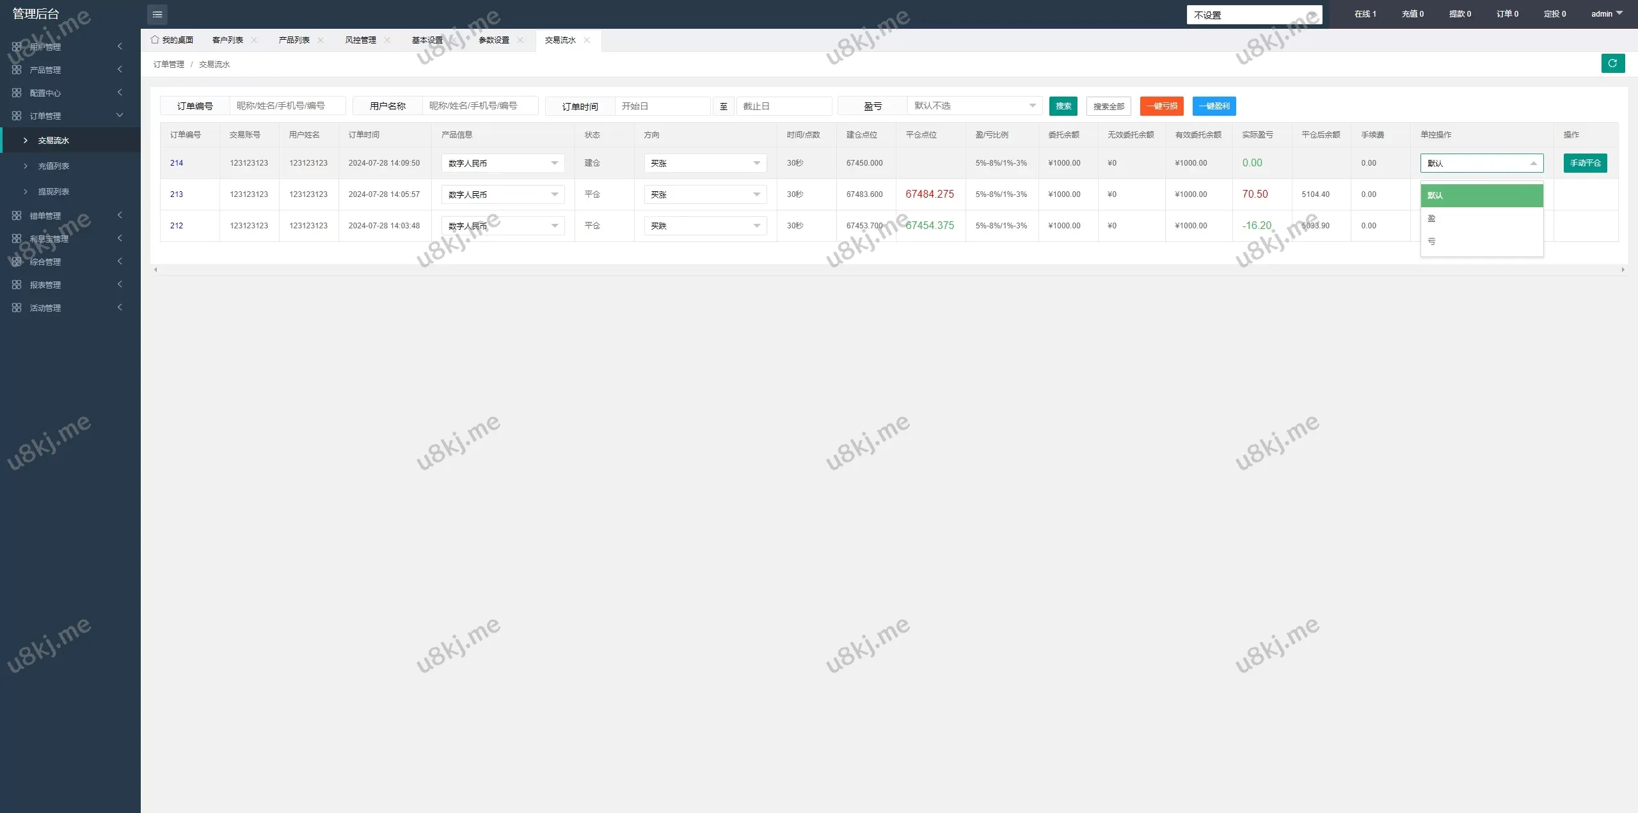Close the 客户列表 tab with X
The image size is (1638, 813).
click(x=254, y=40)
